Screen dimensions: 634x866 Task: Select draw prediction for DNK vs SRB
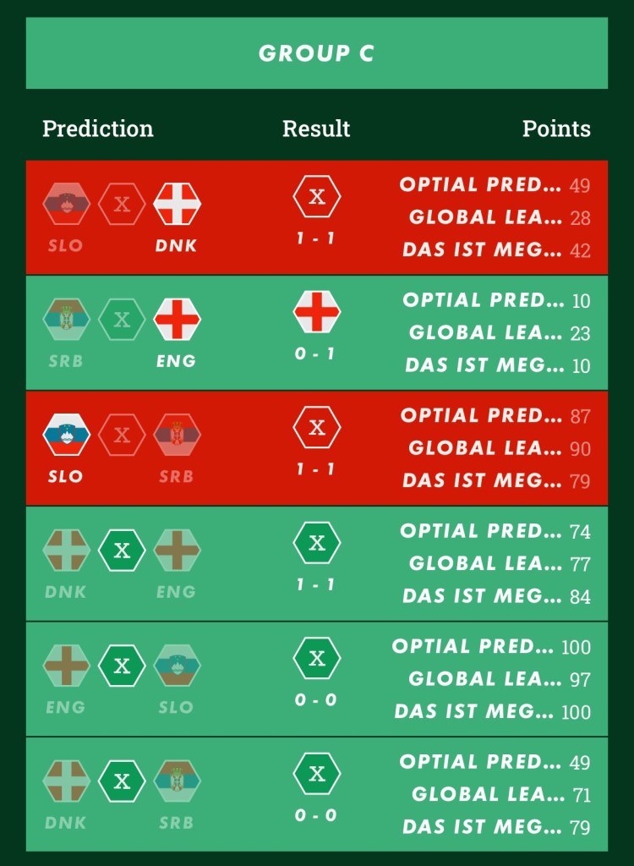pos(122,781)
